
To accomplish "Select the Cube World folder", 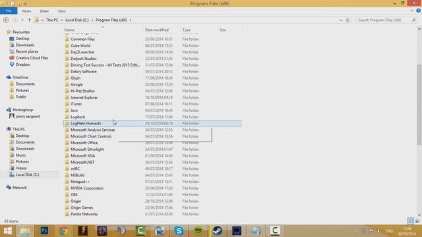I will click(x=80, y=45).
